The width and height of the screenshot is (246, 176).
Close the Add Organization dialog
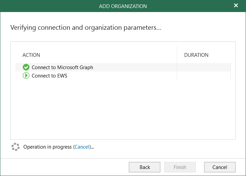(x=236, y=6)
